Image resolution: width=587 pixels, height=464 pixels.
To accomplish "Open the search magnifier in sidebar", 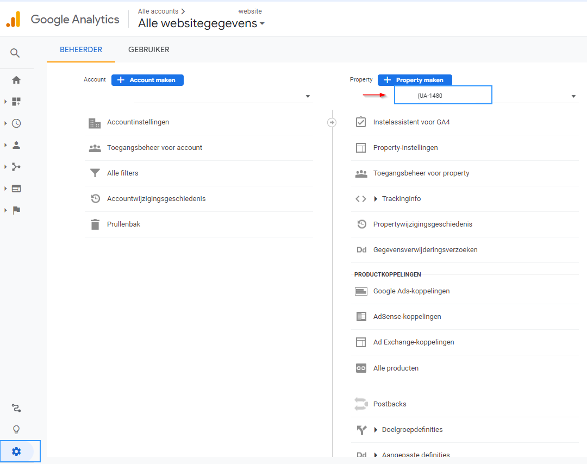I will coord(15,53).
